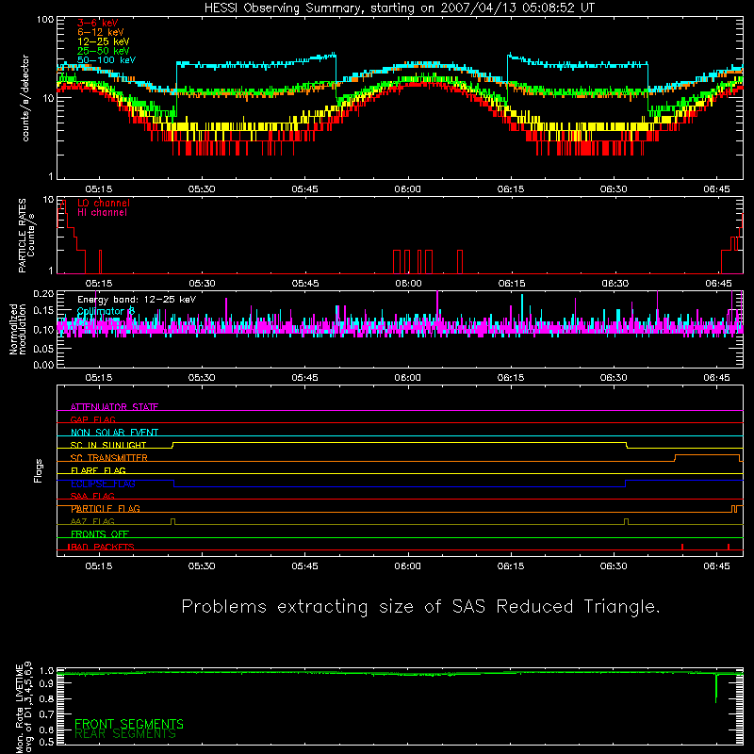Viewport: 754px width, 754px height.
Task: Click the "05:15" tick under the flags panel
Action: point(99,566)
